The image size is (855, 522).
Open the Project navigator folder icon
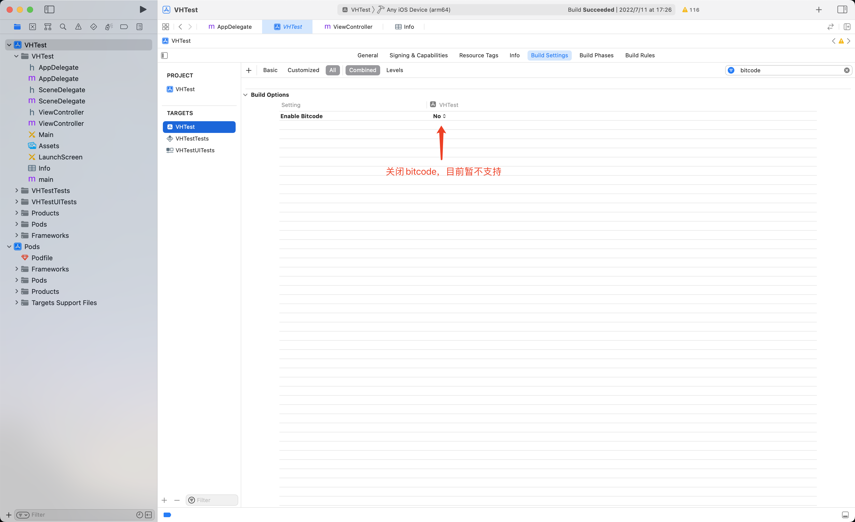tap(17, 27)
